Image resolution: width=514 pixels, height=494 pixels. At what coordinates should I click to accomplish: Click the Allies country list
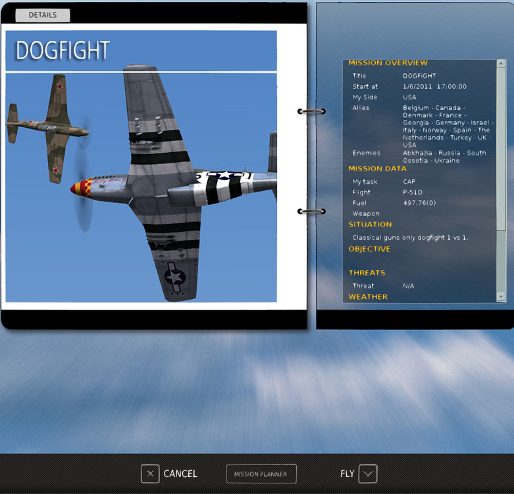pos(448,126)
